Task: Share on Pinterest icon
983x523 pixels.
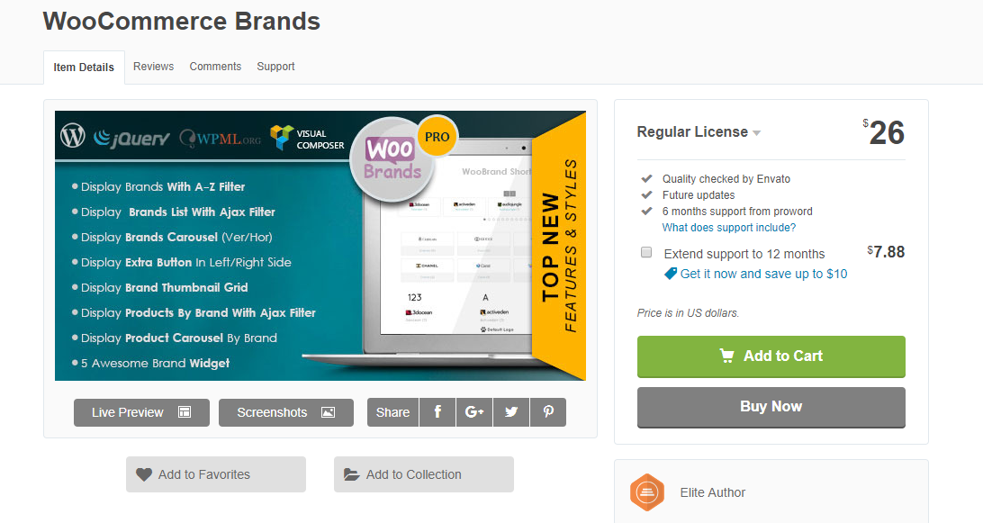Action: click(x=548, y=412)
